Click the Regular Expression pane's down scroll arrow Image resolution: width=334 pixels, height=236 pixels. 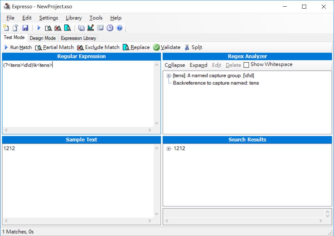[x=157, y=123]
